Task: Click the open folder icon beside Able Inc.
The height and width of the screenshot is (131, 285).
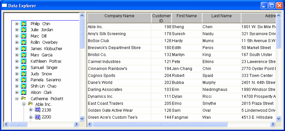Action: [31, 104]
